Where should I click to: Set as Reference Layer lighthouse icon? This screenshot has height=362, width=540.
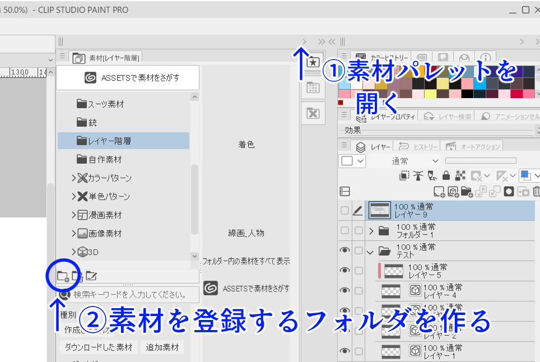click(x=418, y=175)
